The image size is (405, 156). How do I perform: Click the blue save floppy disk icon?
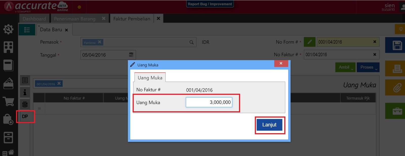[x=397, y=46]
